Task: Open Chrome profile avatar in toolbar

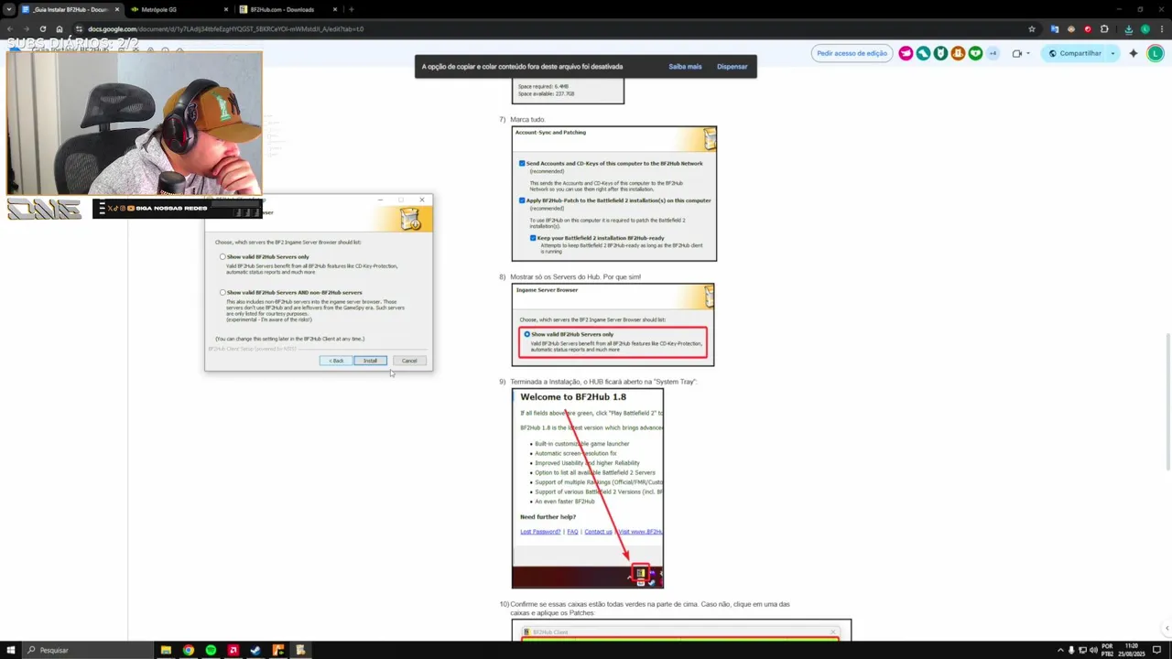Action: 1145,28
